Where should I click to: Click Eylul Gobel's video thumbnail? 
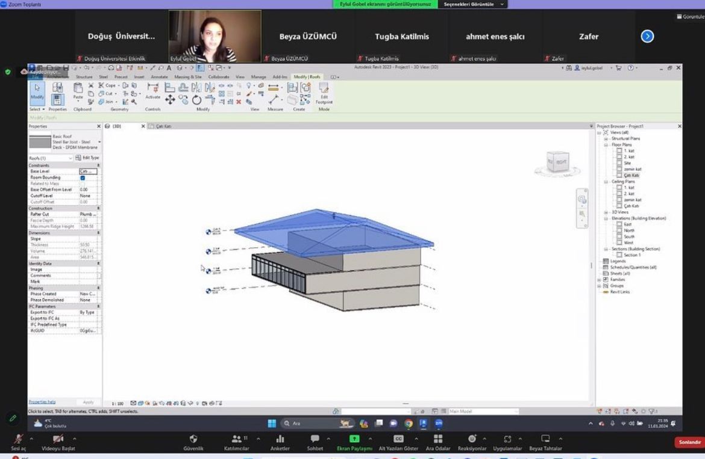coord(215,36)
